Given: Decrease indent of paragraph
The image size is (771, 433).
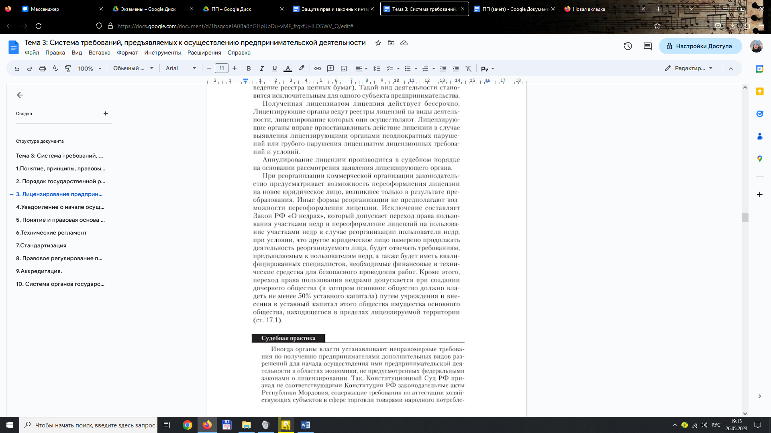Looking at the screenshot, I should 443,69.
